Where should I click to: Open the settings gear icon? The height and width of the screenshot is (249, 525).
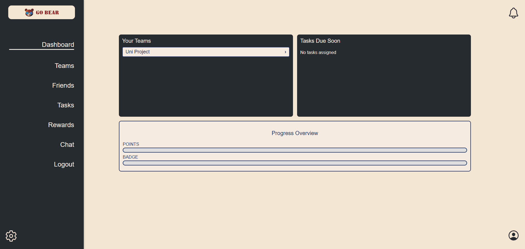(x=11, y=236)
